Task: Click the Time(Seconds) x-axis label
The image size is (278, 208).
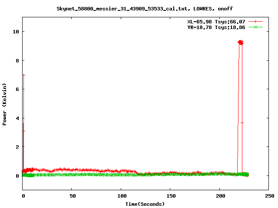Action: pyautogui.click(x=145, y=204)
